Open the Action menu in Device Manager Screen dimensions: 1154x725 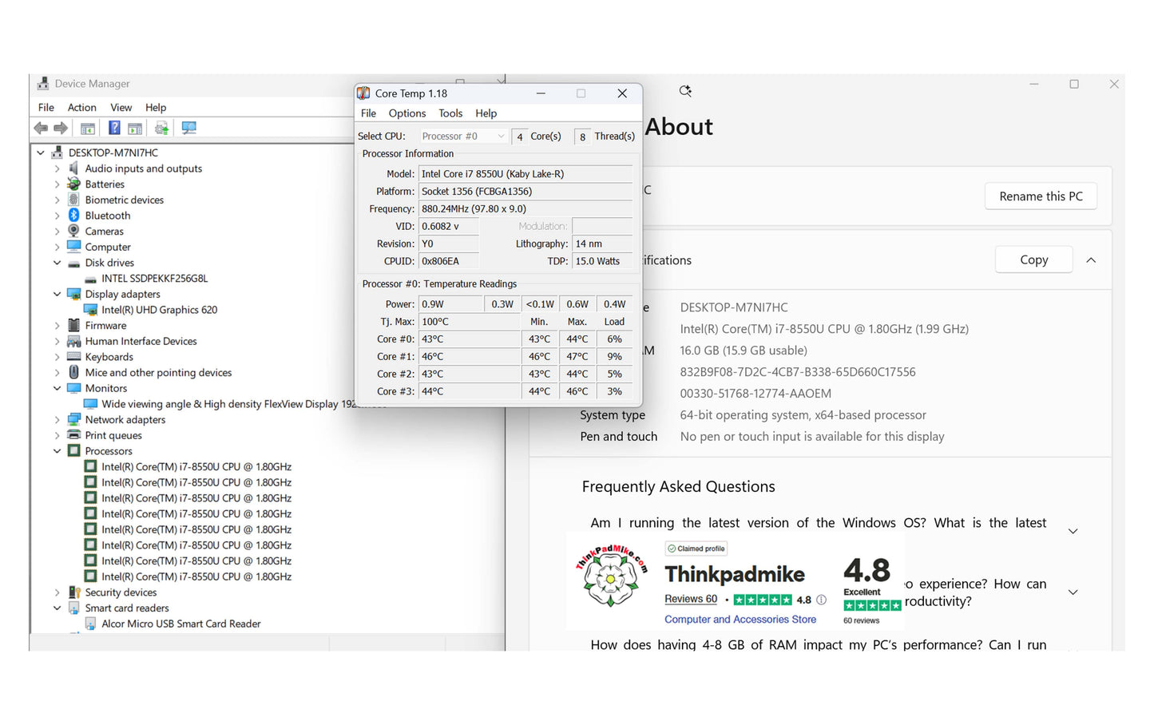coord(81,107)
